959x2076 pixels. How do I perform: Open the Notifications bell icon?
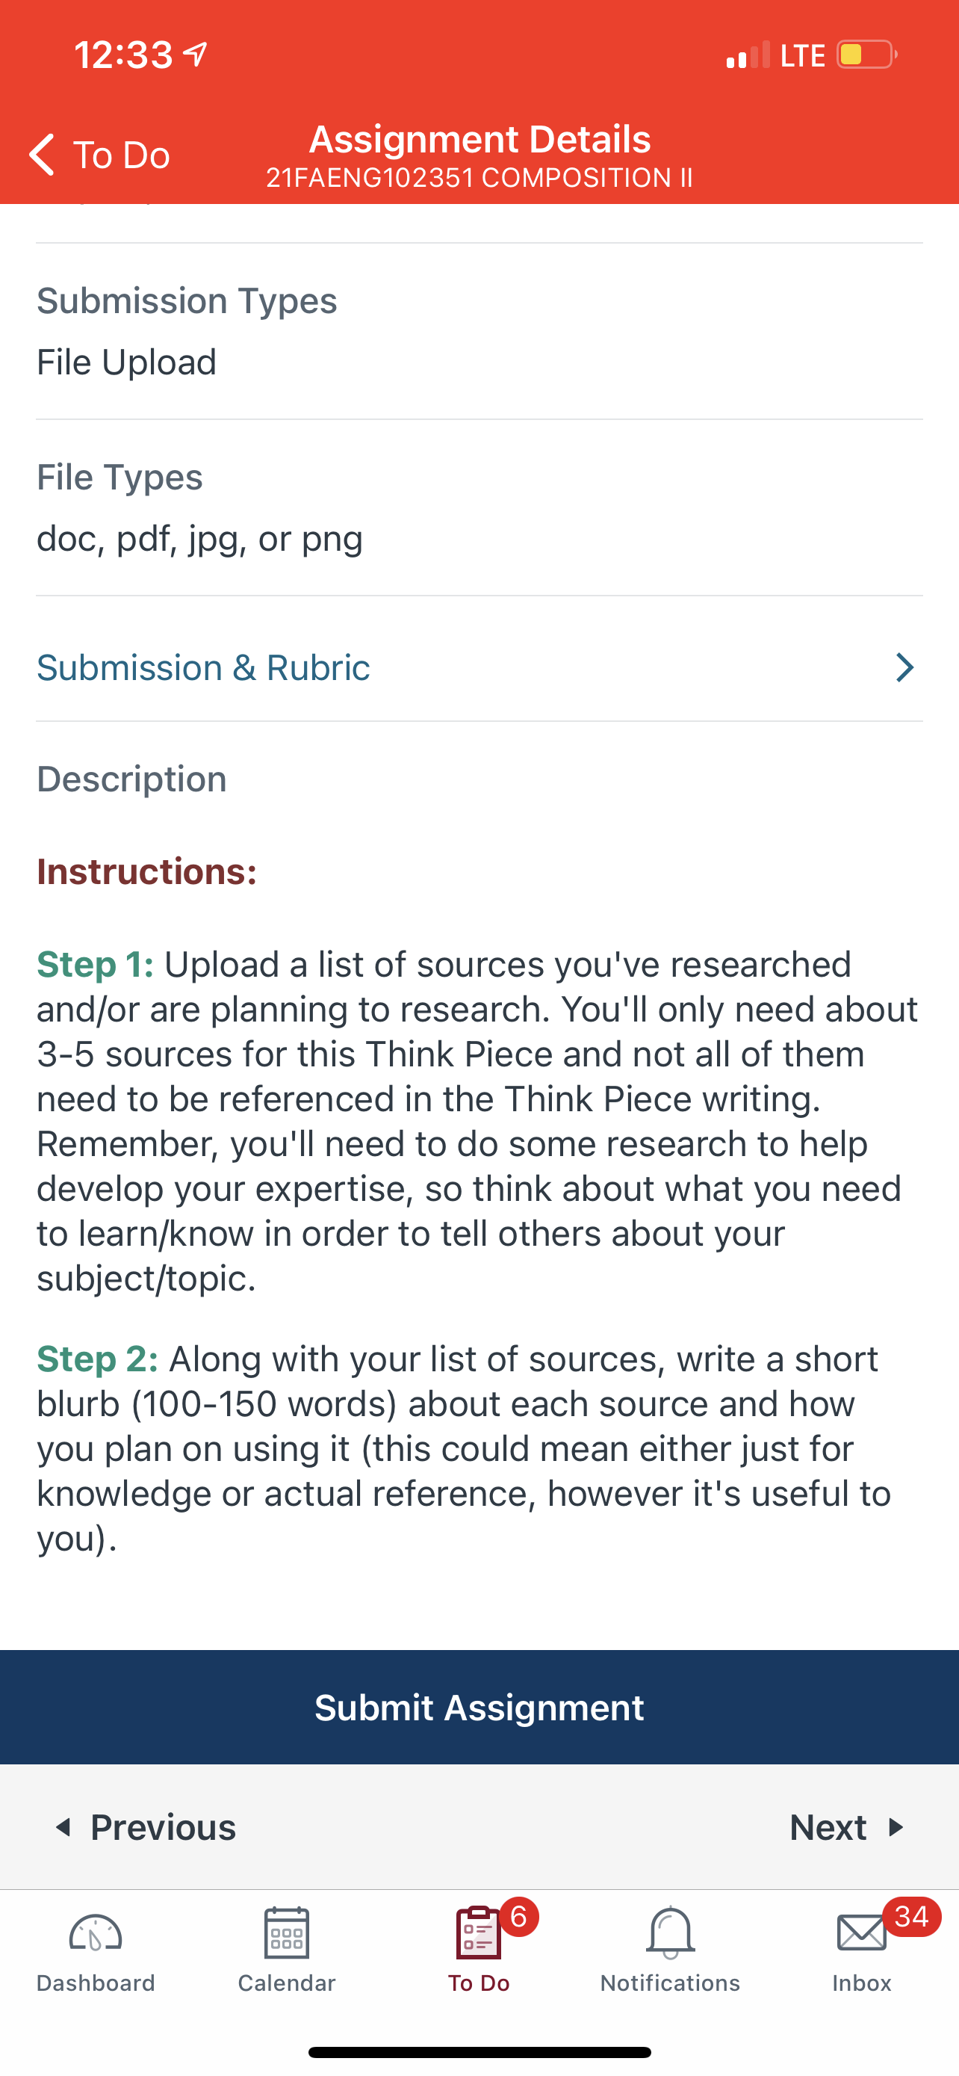[670, 1933]
